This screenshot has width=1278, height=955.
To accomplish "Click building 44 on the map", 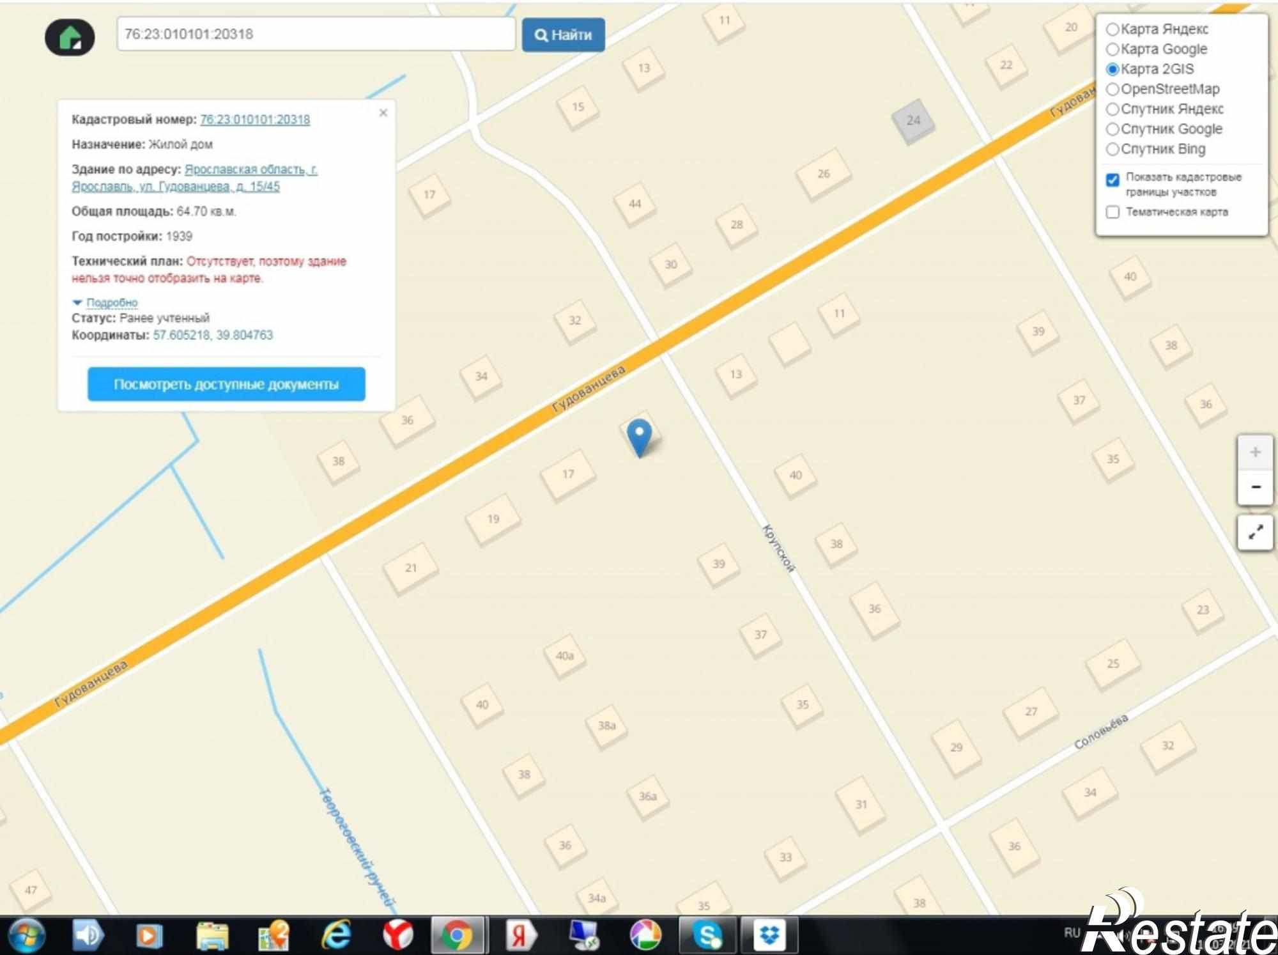I will pos(635,204).
